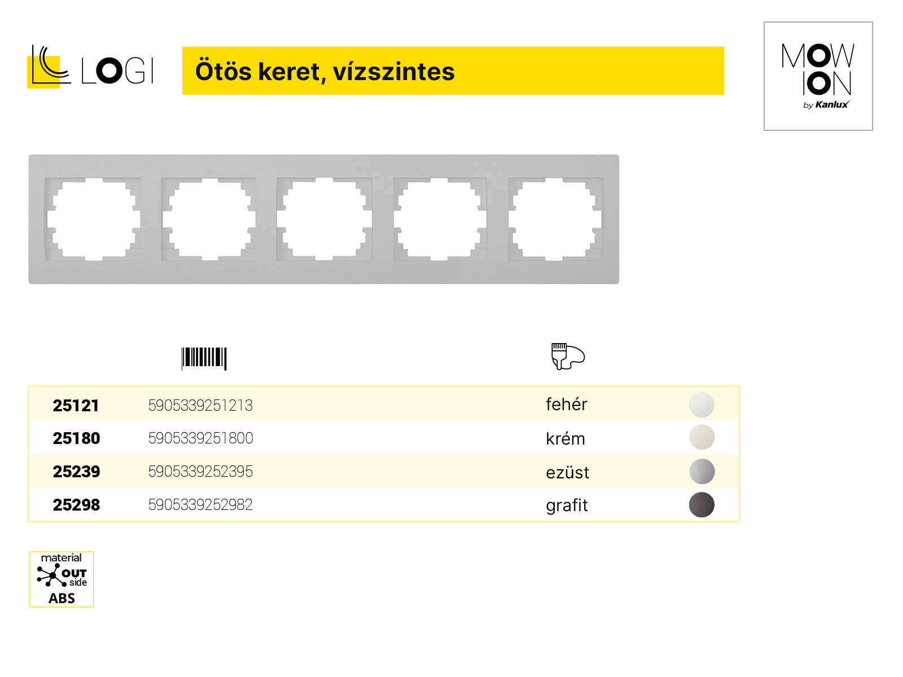
Task: Click the ezüst color label
Action: pyautogui.click(x=567, y=472)
